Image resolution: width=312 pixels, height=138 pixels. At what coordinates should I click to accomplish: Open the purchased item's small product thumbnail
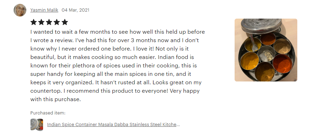click(x=37, y=125)
